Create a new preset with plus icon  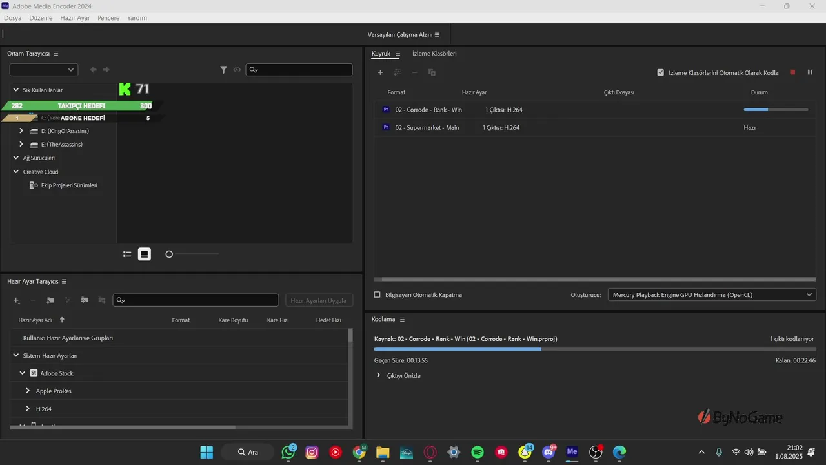pos(17,300)
